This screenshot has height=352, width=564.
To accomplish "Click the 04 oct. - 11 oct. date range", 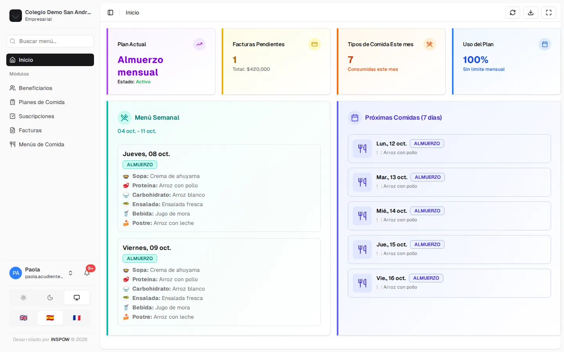I will 137,131.
